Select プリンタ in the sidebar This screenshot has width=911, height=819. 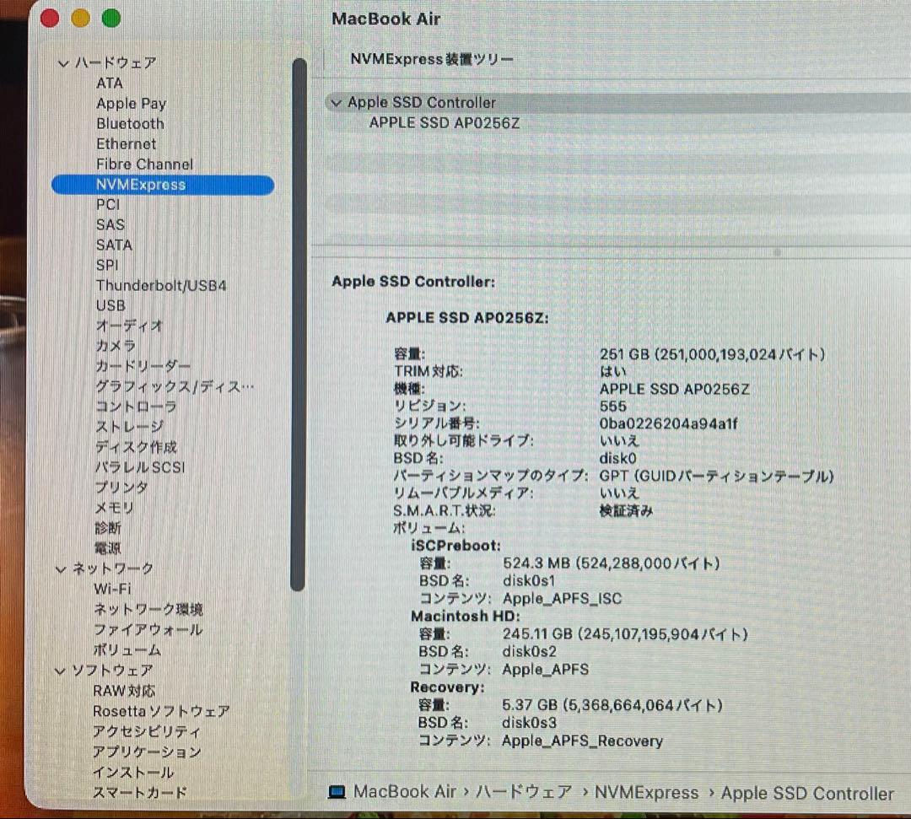point(121,488)
